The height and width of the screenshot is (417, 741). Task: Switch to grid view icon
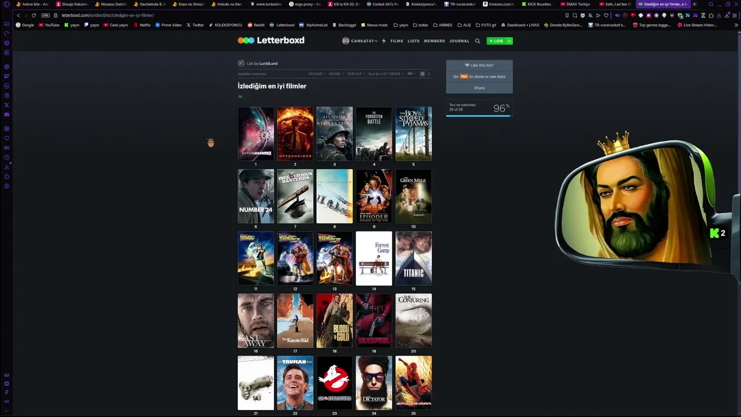[x=422, y=74]
